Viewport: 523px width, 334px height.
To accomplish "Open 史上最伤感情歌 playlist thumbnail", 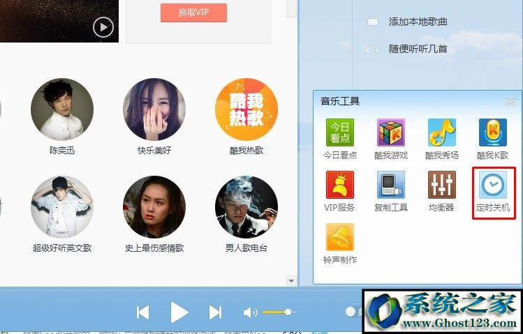I will 154,207.
